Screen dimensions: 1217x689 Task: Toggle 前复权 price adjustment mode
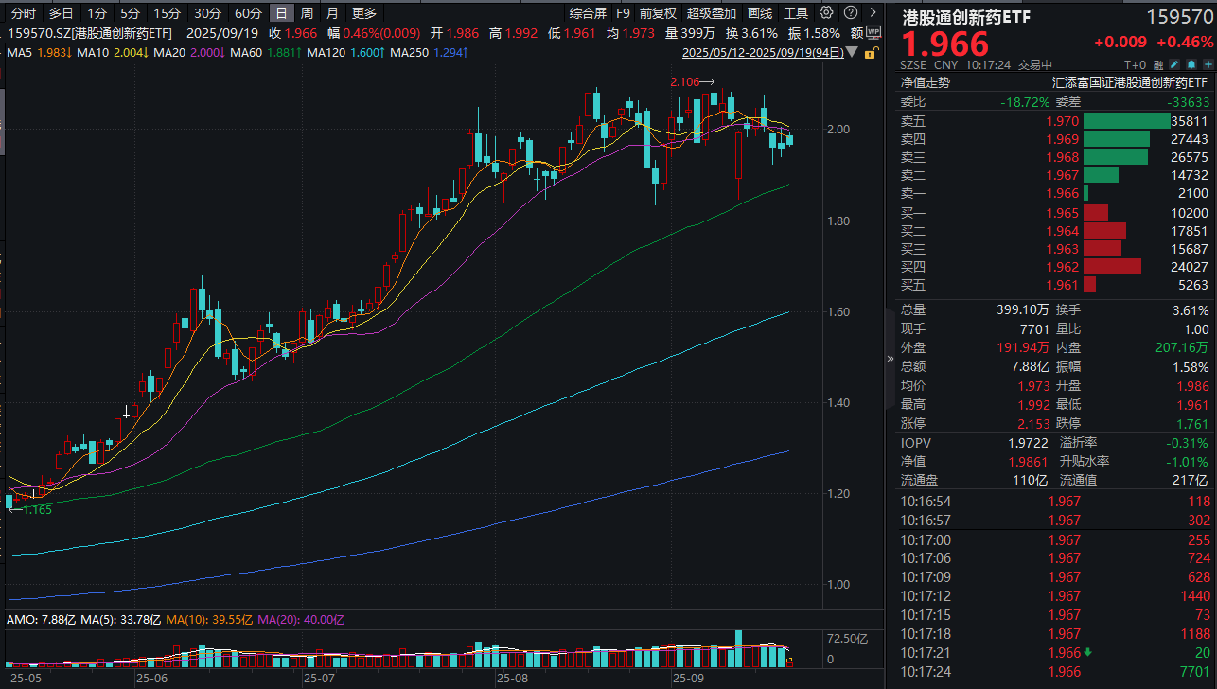tap(658, 12)
